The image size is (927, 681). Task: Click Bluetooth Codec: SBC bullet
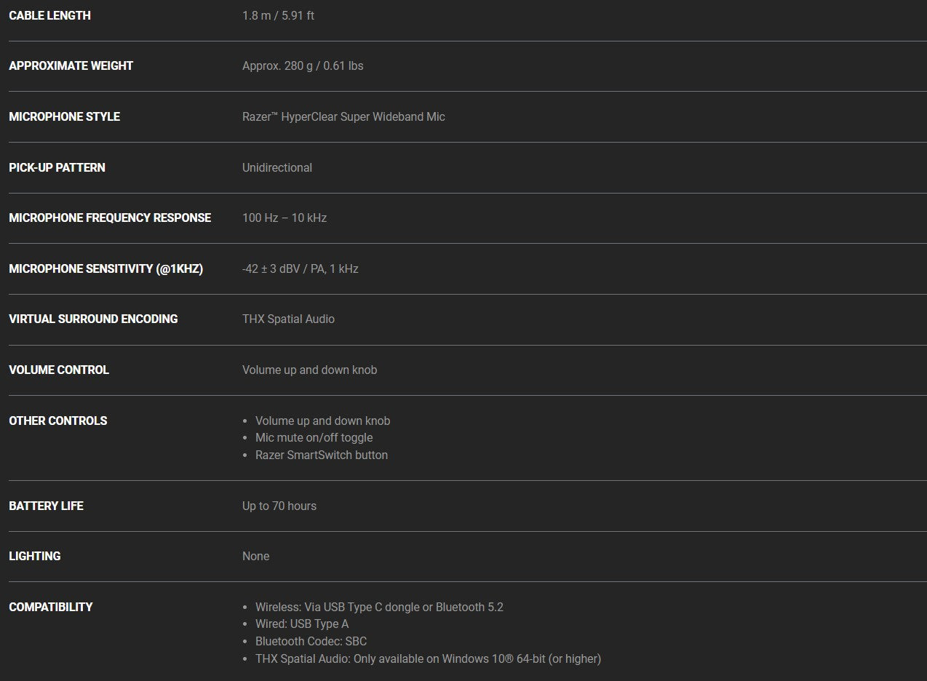click(311, 641)
